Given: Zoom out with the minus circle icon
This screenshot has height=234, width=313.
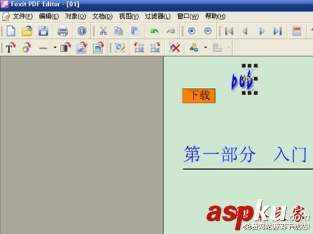Looking at the screenshot, I should pos(208,31).
